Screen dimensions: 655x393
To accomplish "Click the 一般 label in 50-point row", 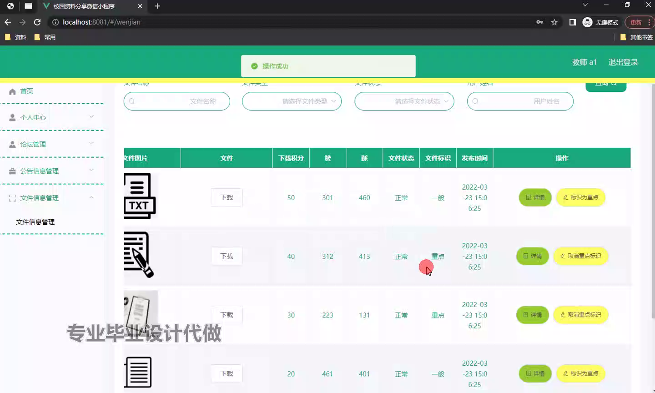I will (438, 198).
